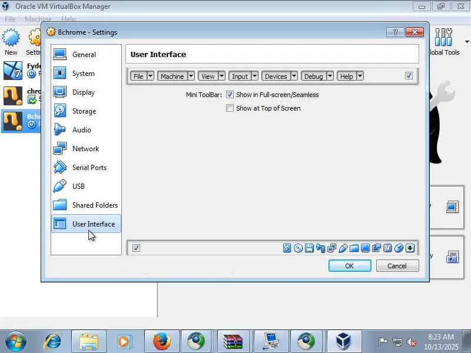This screenshot has width=471, height=353.
Task: Click the taskbar clock showing 8:23 AM
Action: [441, 342]
